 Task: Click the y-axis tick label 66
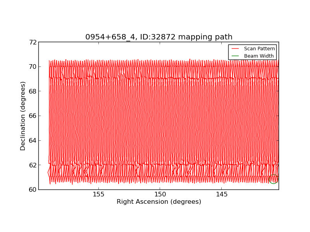pyautogui.click(x=33, y=116)
